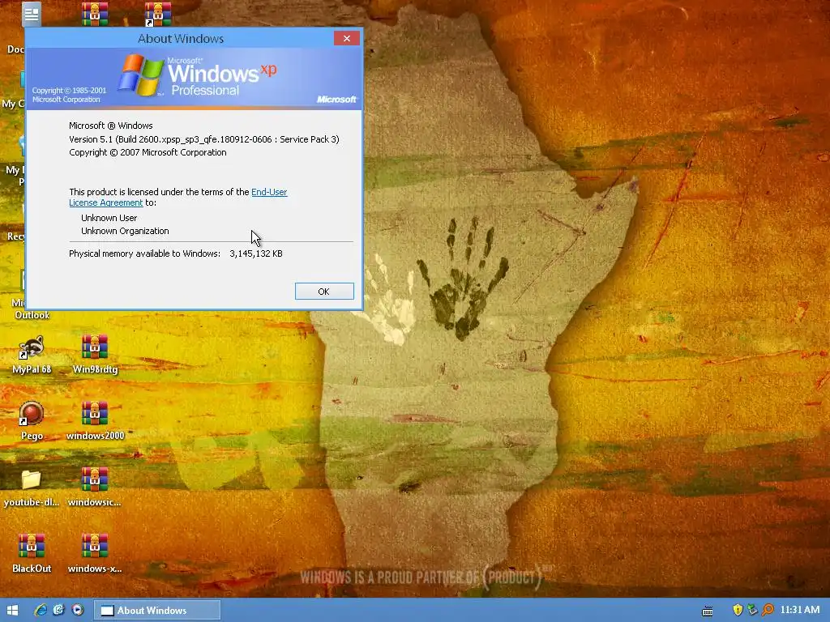The image size is (830, 622).
Task: Click the About Windows title bar text
Action: tap(181, 39)
